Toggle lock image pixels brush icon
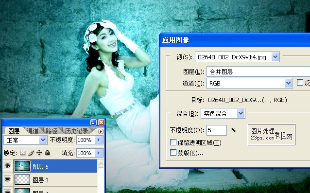This screenshot has width=310, height=193. pyautogui.click(x=31, y=153)
